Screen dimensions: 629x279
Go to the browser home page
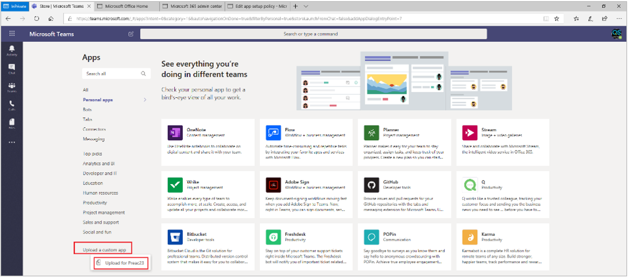pos(51,19)
